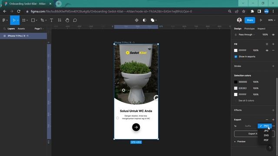Switch to the Inspect tab
The height and width of the screenshot is (156, 278).
pyautogui.click(x=261, y=29)
